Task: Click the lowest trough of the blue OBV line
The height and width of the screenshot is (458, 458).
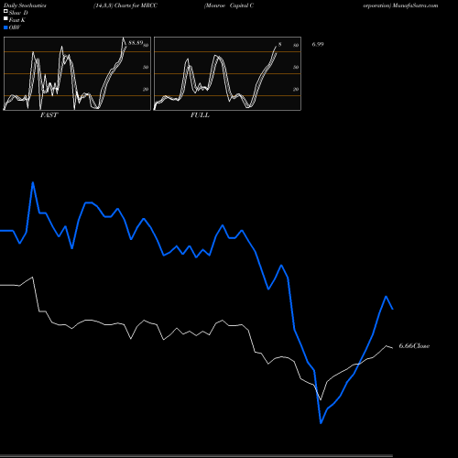Action: (321, 423)
